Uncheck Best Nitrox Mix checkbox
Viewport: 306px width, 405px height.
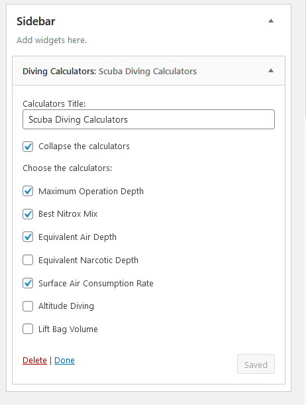28,214
